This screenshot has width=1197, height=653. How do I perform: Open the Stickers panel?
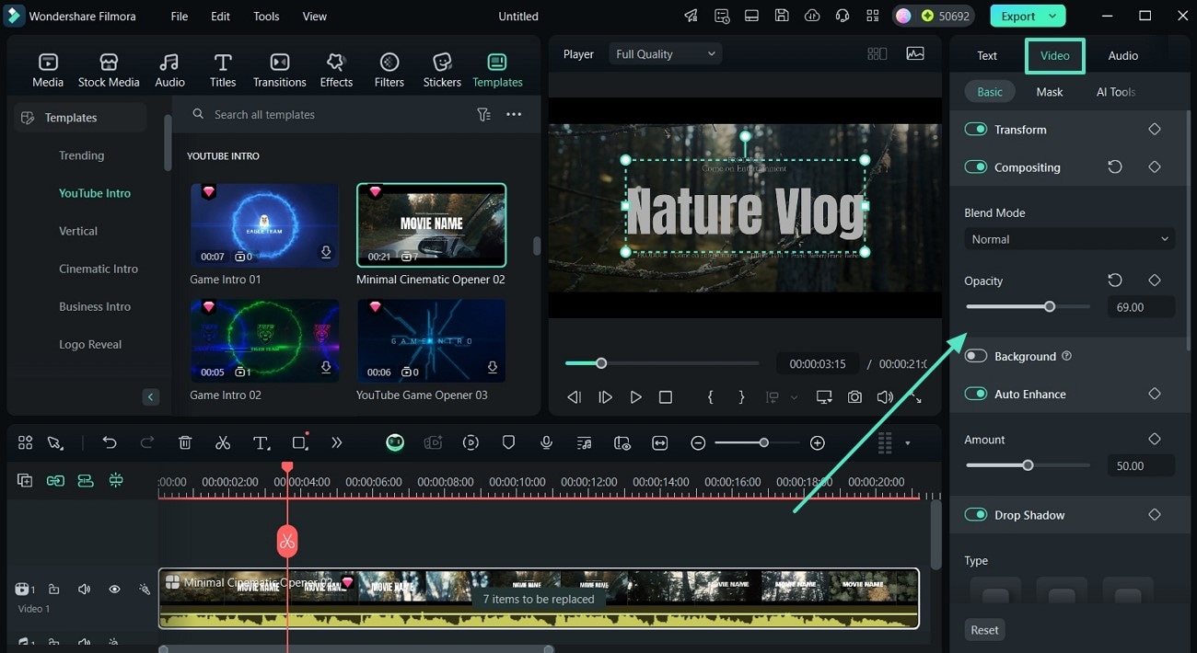coord(442,70)
